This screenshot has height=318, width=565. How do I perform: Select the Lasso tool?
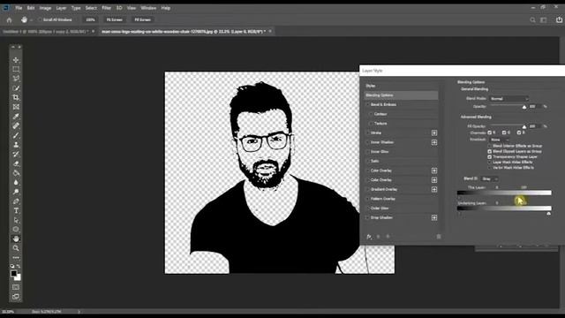tap(16, 79)
